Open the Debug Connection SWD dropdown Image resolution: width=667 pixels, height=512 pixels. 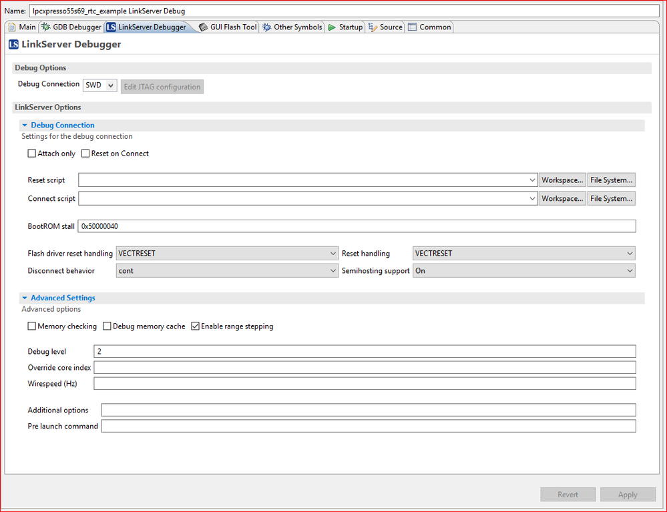coord(111,85)
